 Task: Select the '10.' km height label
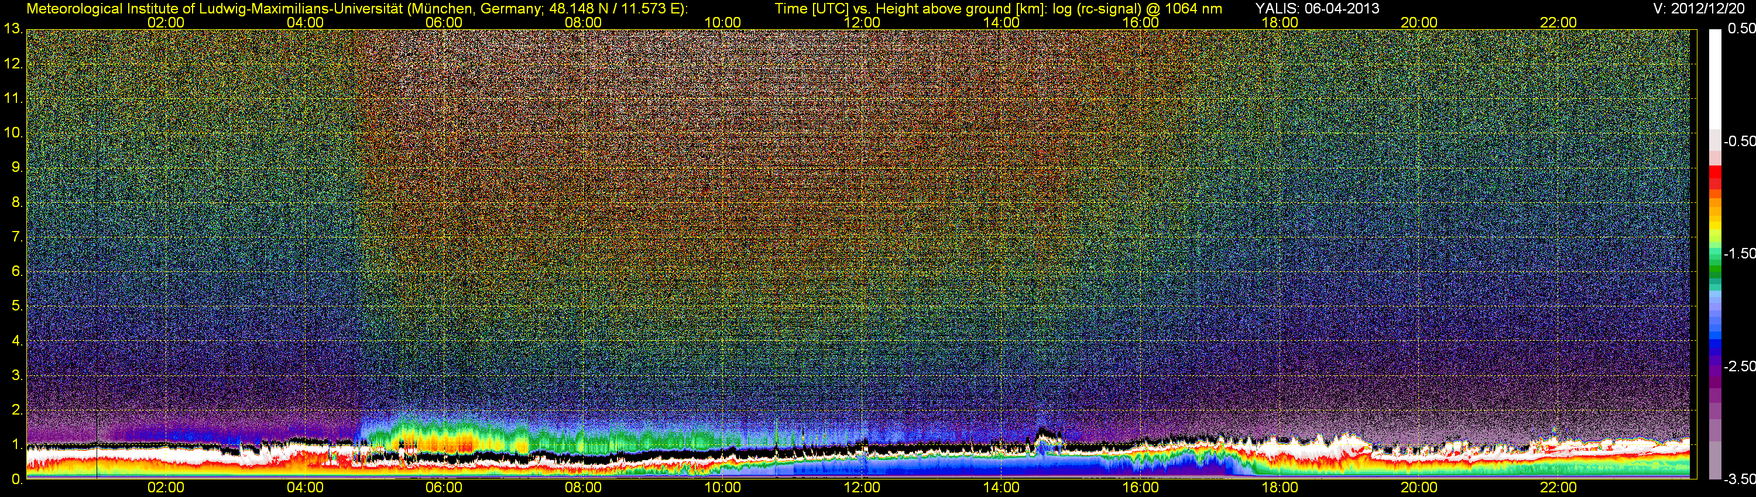[13, 133]
